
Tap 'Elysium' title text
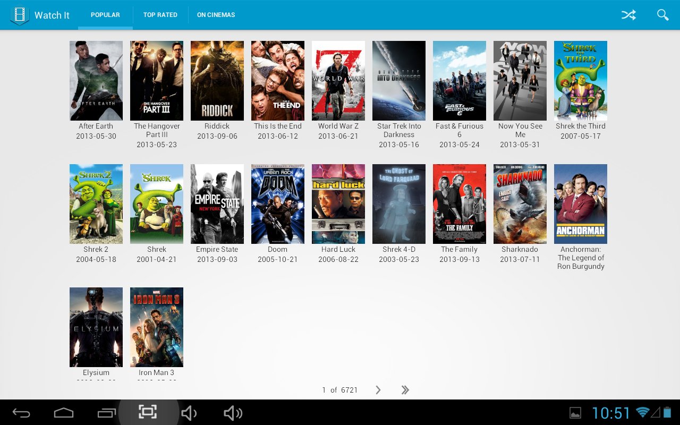tap(96, 372)
